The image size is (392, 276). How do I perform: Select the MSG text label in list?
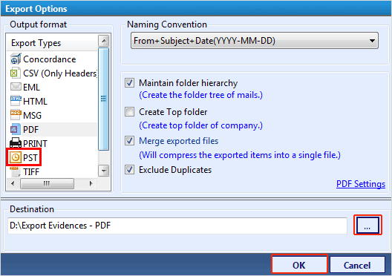(x=32, y=116)
